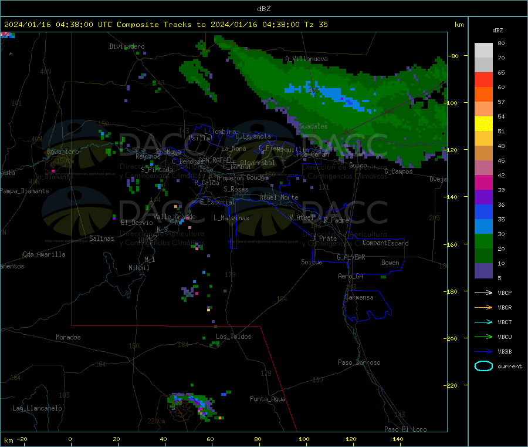The height and width of the screenshot is (447, 528).
Task: Click the Morados label
Action: pyautogui.click(x=68, y=337)
